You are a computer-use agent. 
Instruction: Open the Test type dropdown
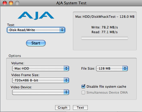pos(36,30)
